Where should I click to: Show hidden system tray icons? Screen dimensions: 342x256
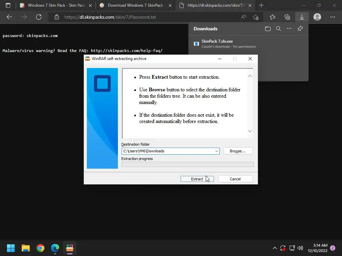(275, 248)
